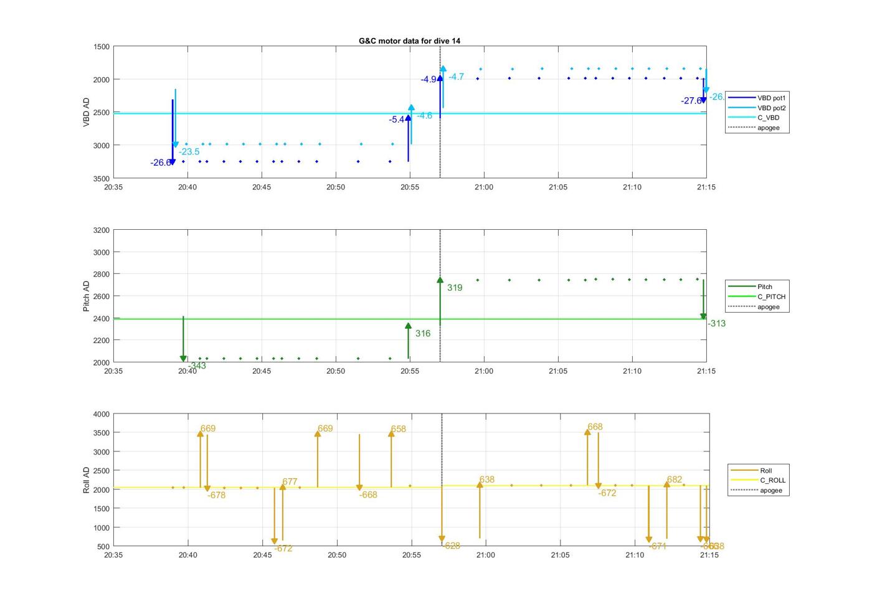
Task: Click the "-4.6" VBD annotation
Action: 425,116
